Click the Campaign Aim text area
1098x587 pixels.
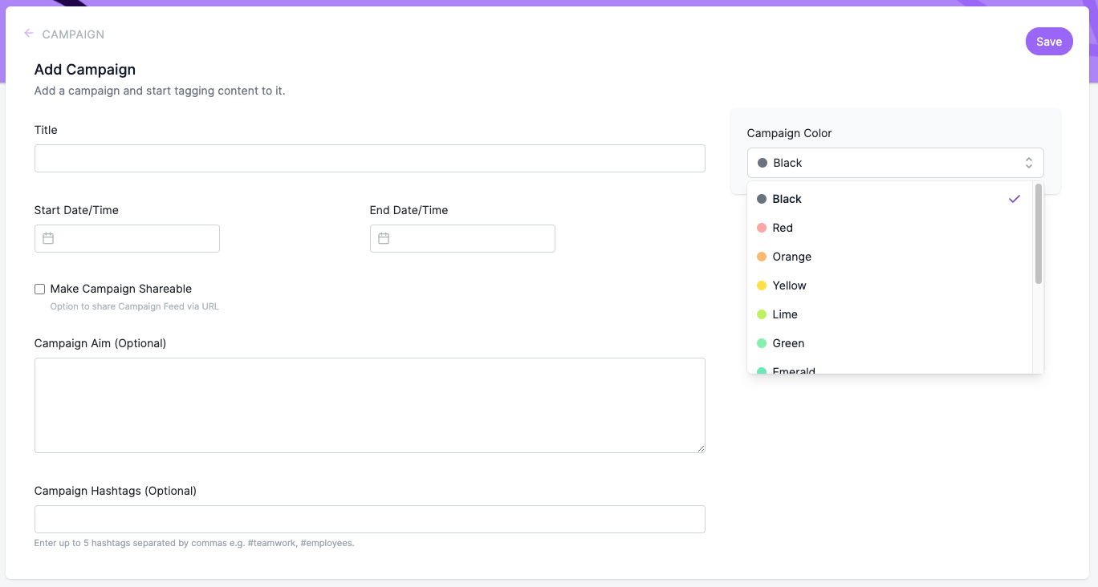tap(369, 405)
